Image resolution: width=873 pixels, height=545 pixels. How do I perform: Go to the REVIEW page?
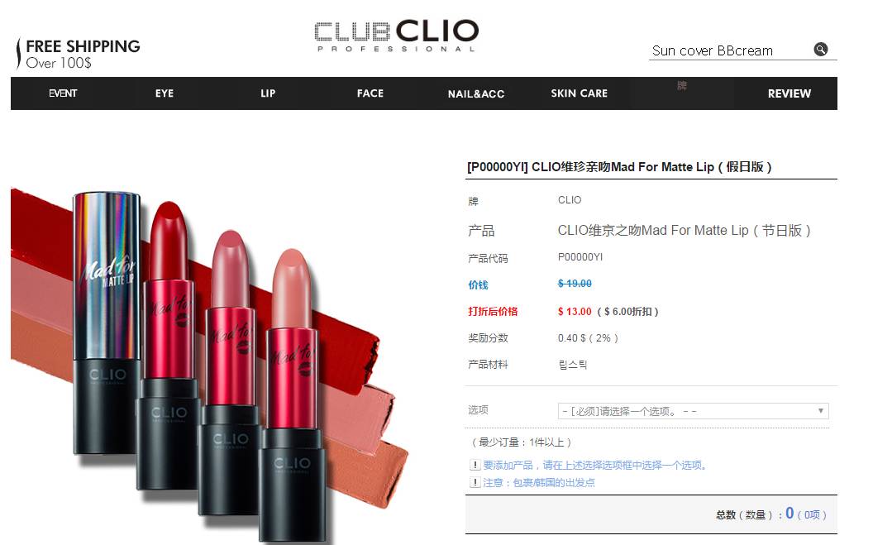pyautogui.click(x=789, y=93)
